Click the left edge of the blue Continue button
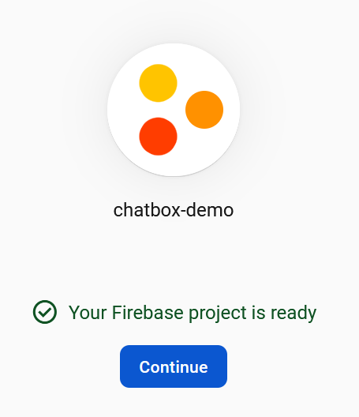 point(122,366)
